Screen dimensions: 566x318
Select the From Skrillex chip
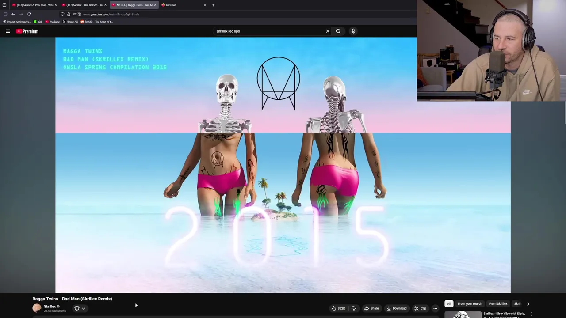498,304
